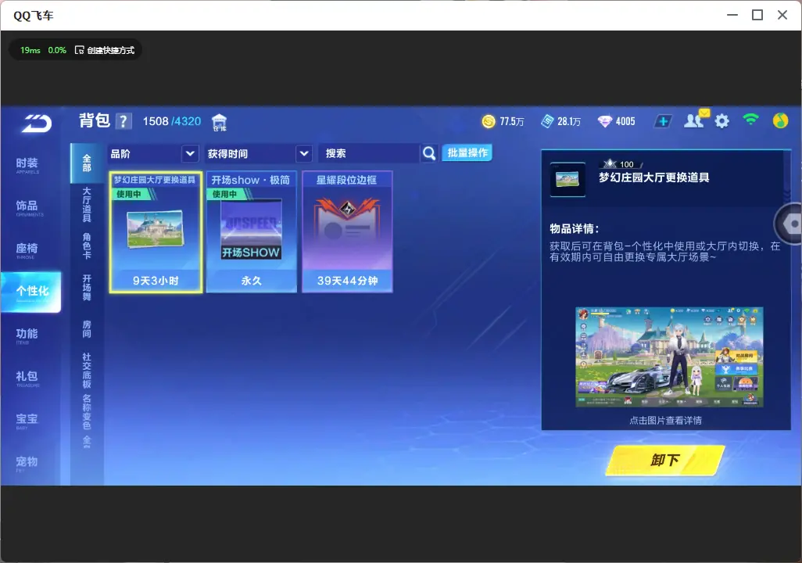Image resolution: width=802 pixels, height=563 pixels.
Task: Click the yellow 卸下 unequip button
Action: tap(665, 460)
